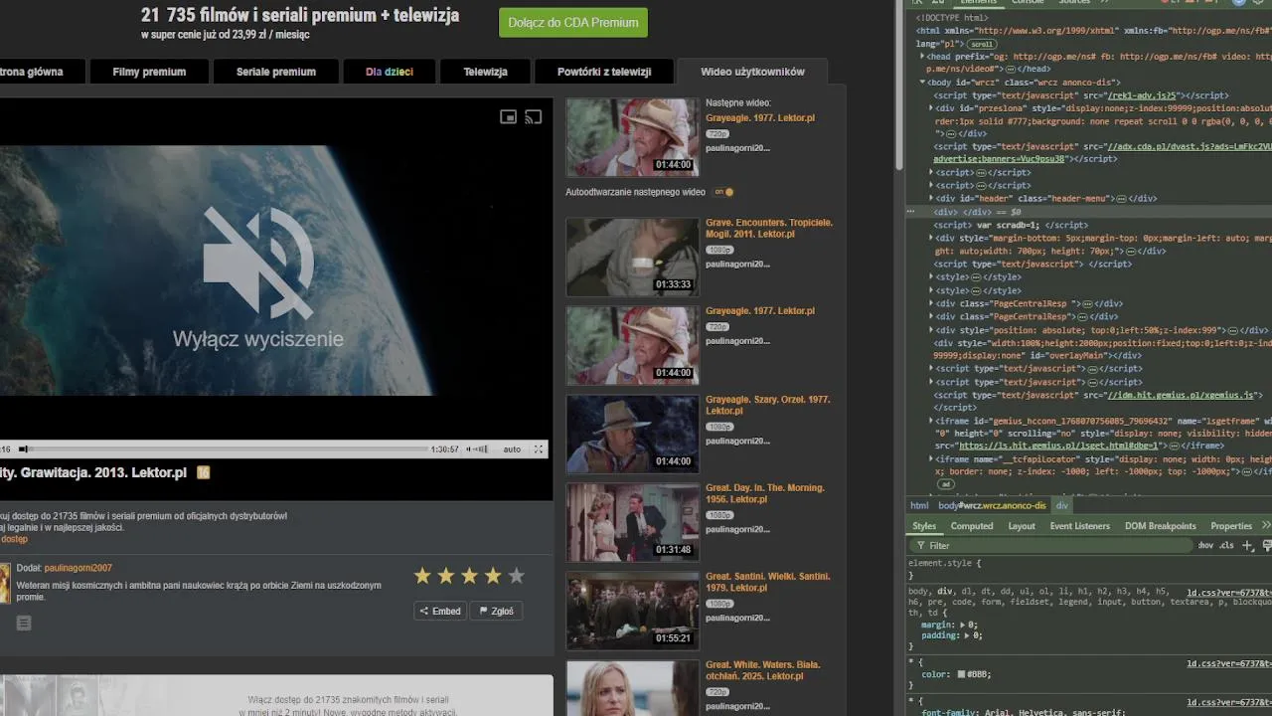Click the player volume speaker icon
The image size is (1272, 716).
[x=469, y=449]
